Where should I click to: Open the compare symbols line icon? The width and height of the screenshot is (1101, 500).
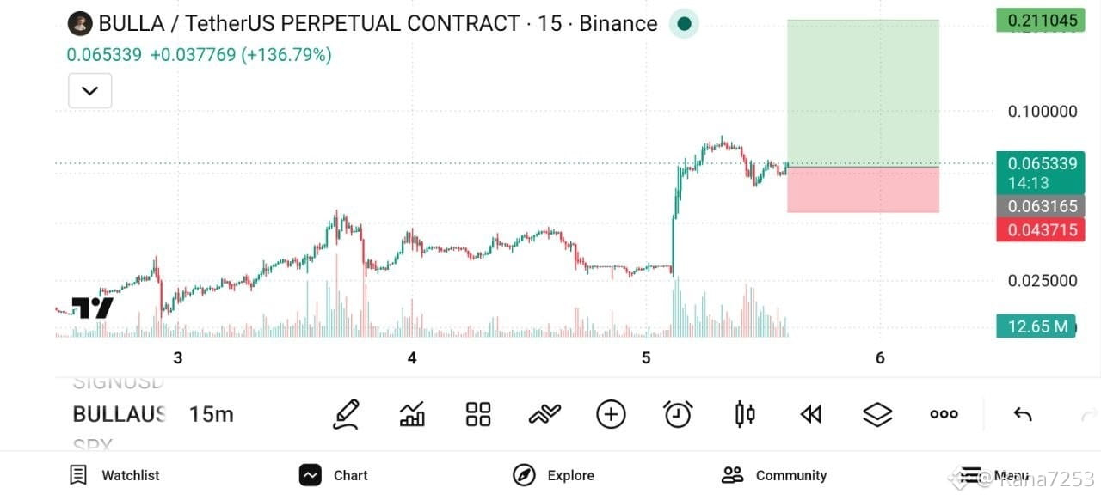544,414
